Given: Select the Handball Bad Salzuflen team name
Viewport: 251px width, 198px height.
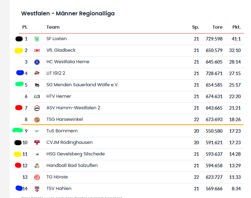Looking at the screenshot, I should coord(72,166).
